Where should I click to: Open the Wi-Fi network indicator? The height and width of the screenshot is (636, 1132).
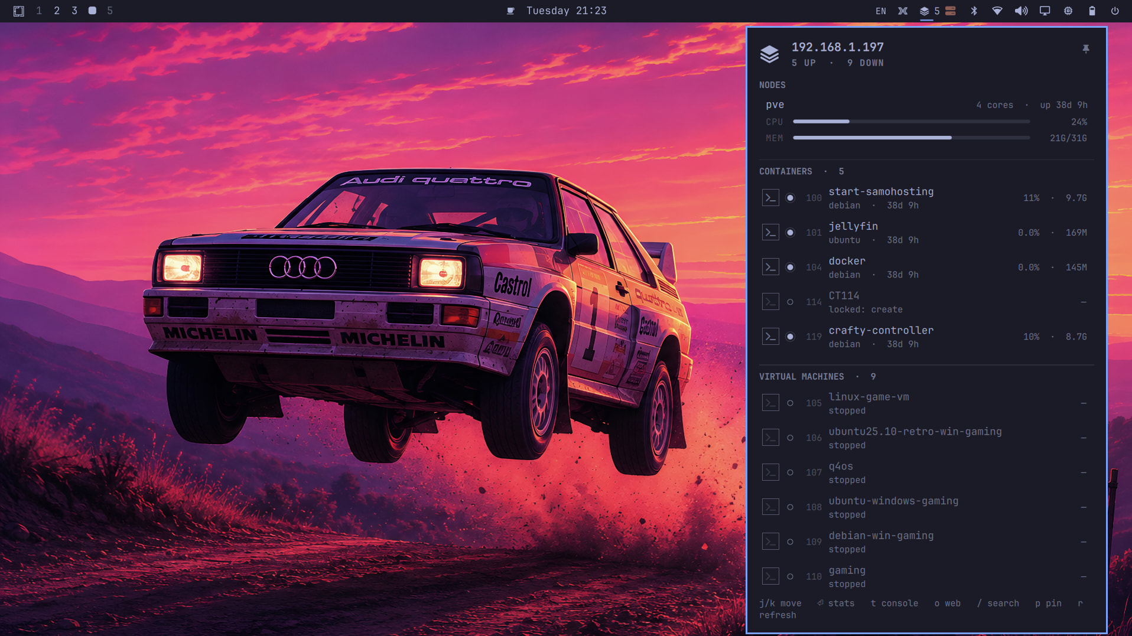tap(997, 11)
